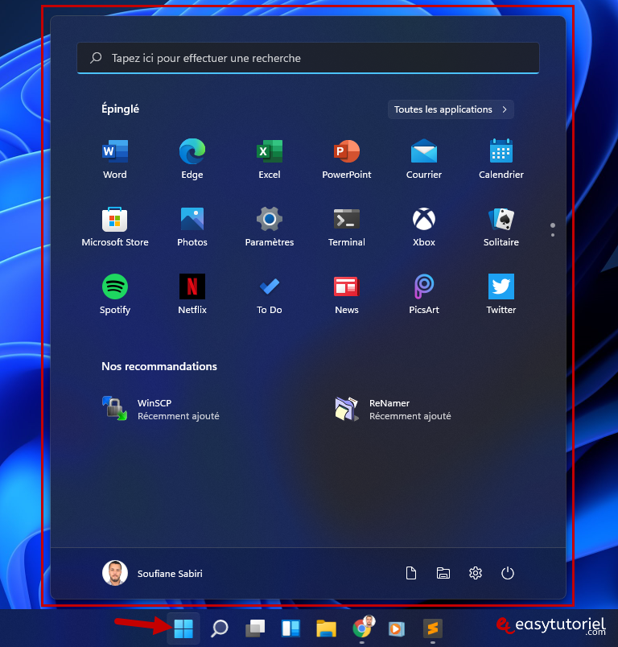Screen dimensions: 618x647
Task: Open Task View on the taskbar
Action: pyautogui.click(x=255, y=628)
